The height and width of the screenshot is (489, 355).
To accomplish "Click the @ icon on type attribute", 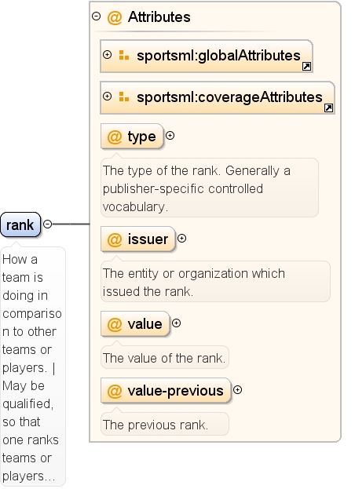I will coord(115,137).
